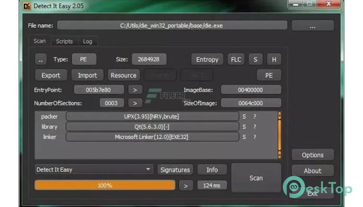363x207 pixels.
Task: Click the results list vertical scrollbar
Action: tap(280, 135)
